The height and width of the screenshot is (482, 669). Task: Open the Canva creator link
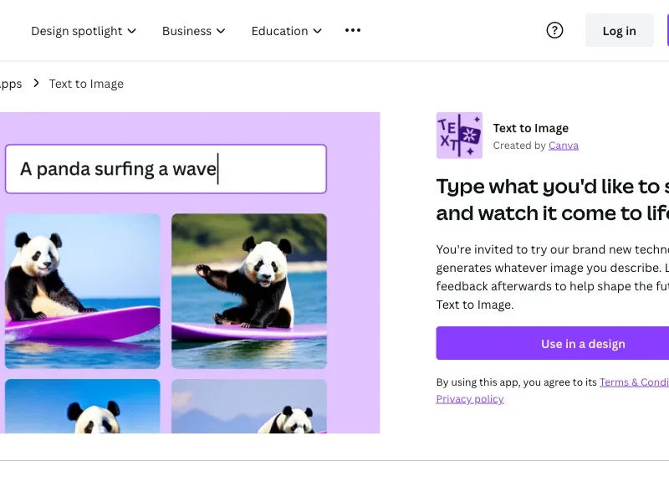click(563, 146)
